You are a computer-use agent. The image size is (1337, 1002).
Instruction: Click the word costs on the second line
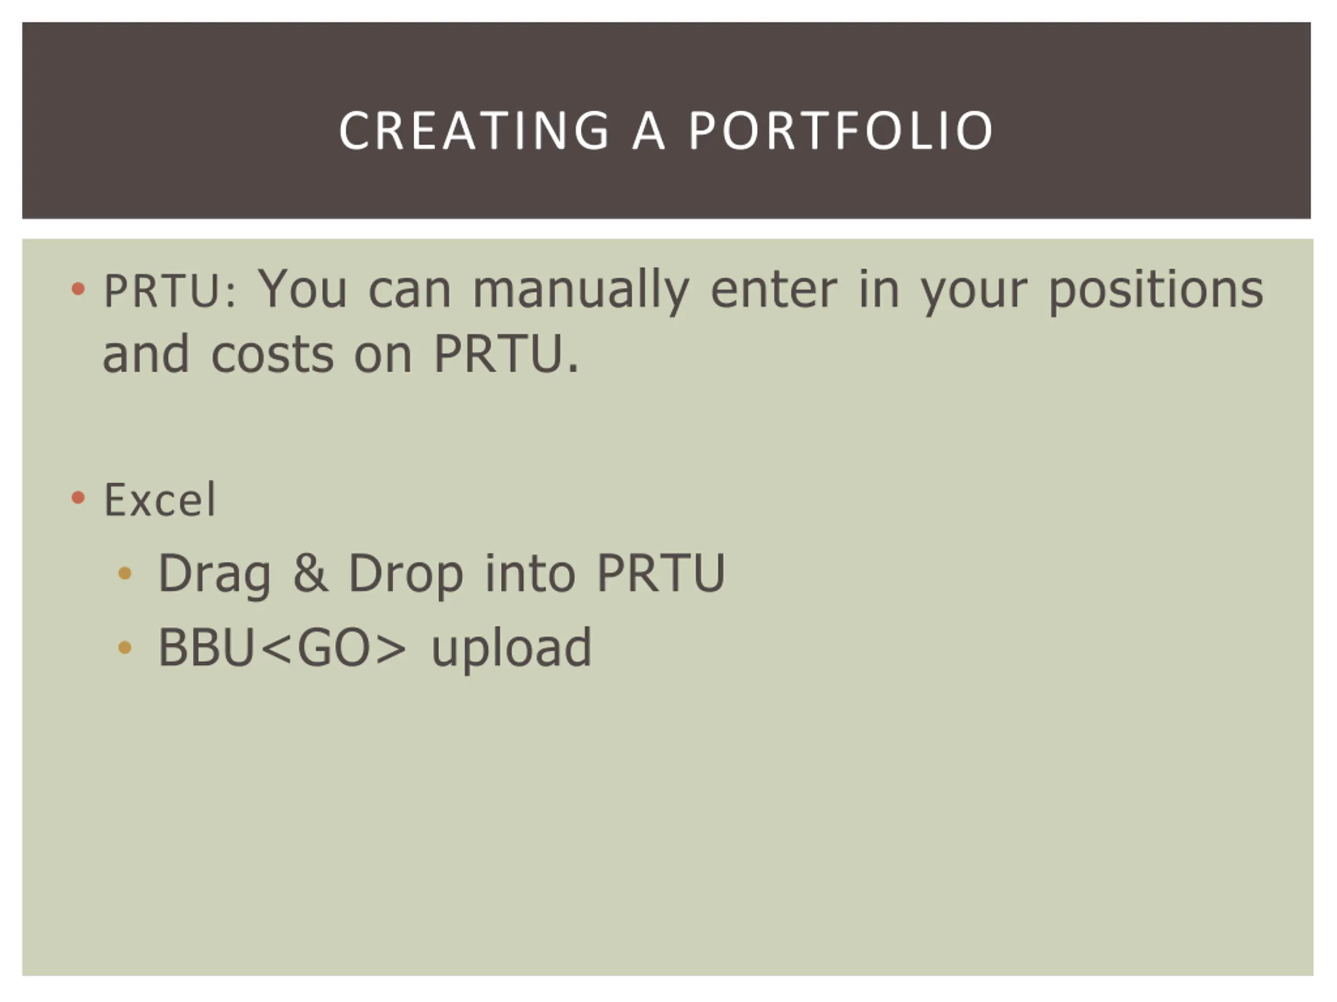tap(272, 355)
